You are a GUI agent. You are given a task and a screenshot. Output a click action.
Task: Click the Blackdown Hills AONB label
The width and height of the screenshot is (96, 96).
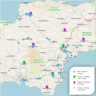(87, 34)
